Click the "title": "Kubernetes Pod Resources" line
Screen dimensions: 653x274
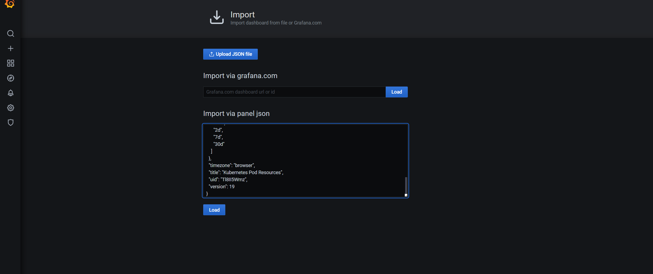[x=246, y=173]
